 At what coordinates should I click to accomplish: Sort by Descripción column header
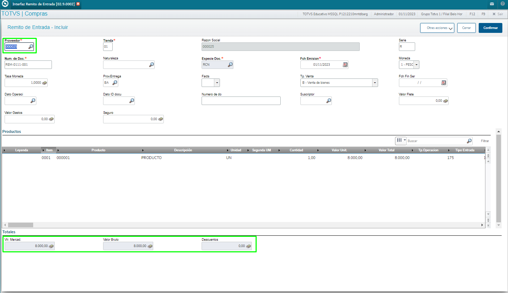click(183, 150)
